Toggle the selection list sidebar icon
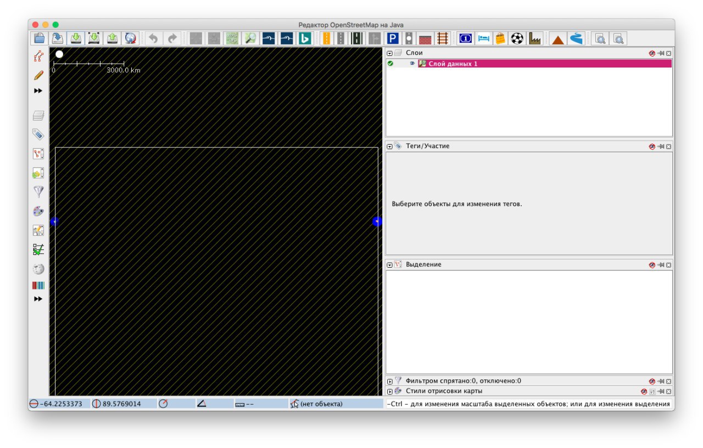 point(38,154)
